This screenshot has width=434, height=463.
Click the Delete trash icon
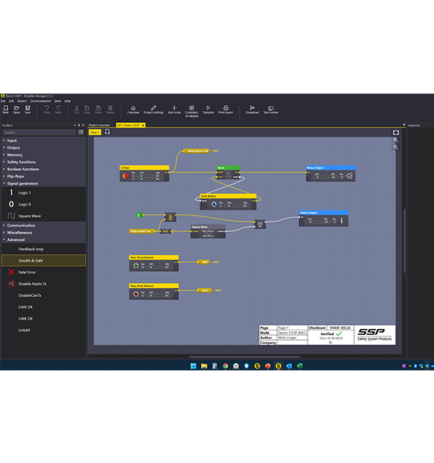click(x=110, y=109)
